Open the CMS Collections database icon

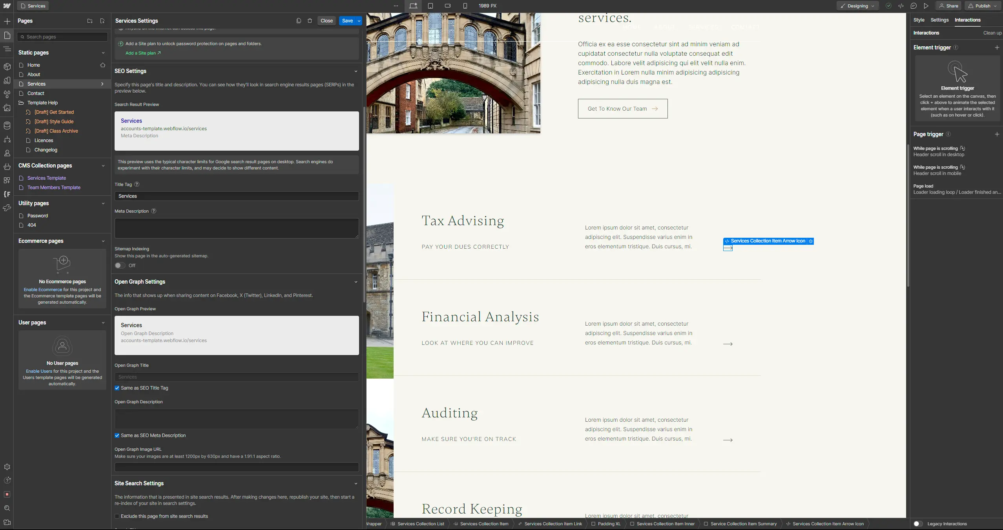point(7,126)
